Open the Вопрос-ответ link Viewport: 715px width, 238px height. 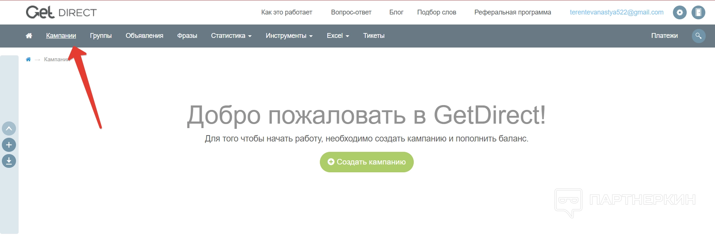pos(351,12)
